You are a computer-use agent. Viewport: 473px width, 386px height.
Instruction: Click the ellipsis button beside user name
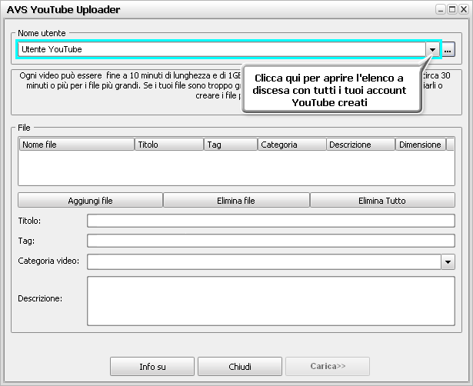(x=448, y=49)
